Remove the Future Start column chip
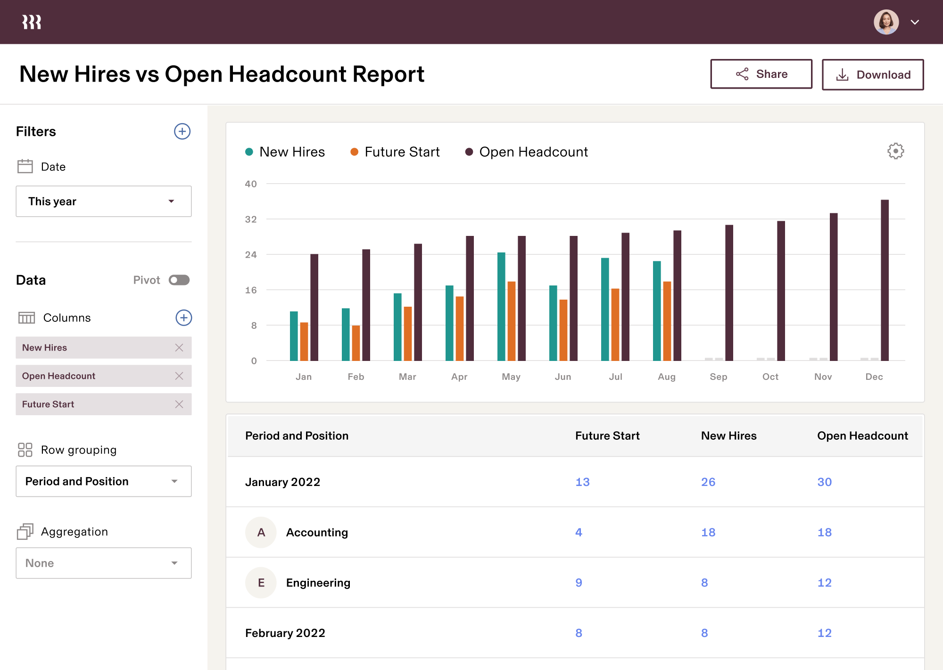This screenshot has width=943, height=670. pos(179,404)
